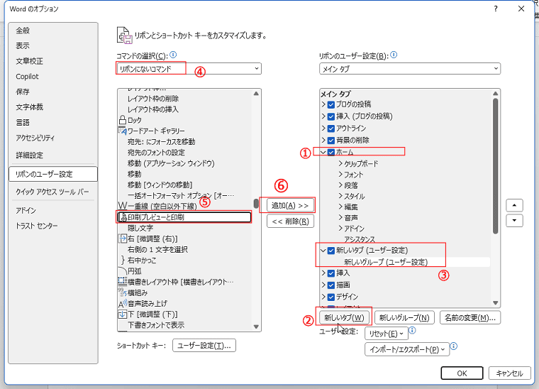Select the ワードアート ギャラリー command
Screen dimensions: 539x389
[156, 131]
